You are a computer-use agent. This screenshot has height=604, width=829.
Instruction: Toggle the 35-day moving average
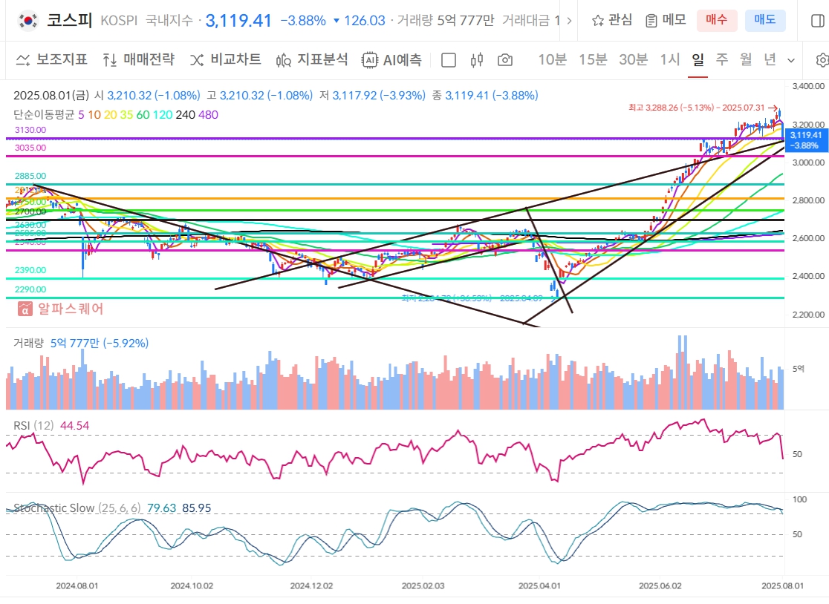126,114
